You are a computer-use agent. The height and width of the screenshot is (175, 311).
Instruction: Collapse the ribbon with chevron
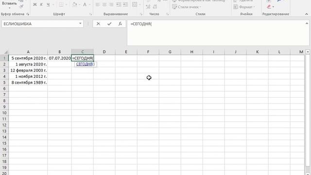pos(307,14)
